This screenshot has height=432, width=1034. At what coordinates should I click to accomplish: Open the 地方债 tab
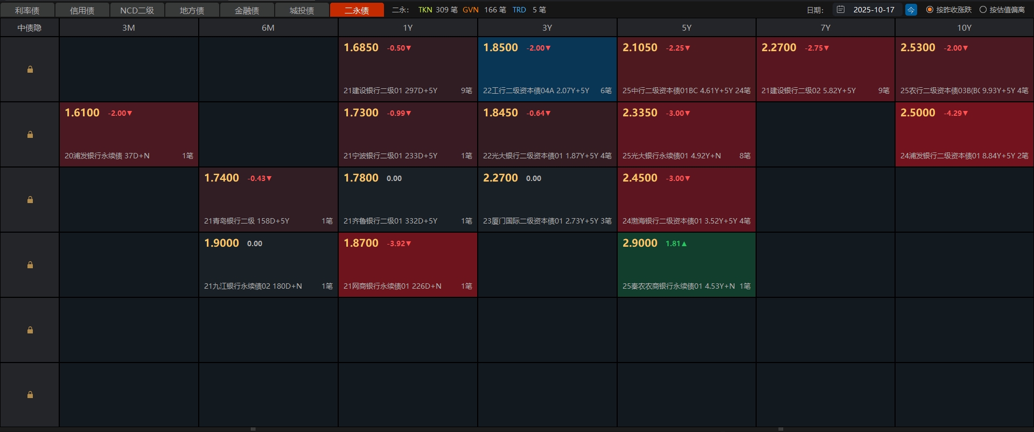point(192,10)
